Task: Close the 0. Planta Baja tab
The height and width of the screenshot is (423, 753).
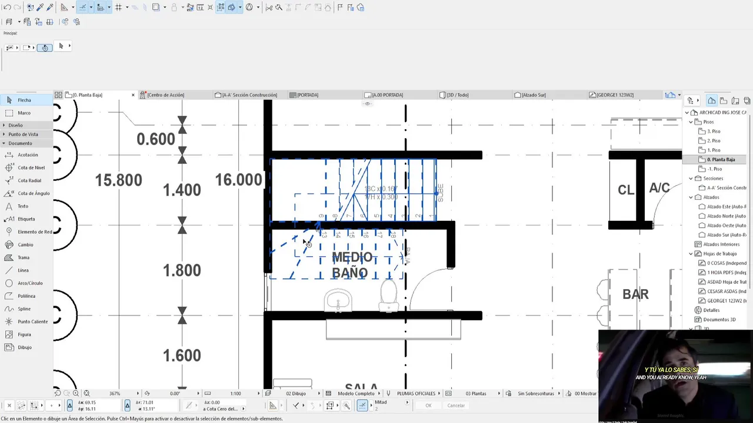Action: (133, 95)
